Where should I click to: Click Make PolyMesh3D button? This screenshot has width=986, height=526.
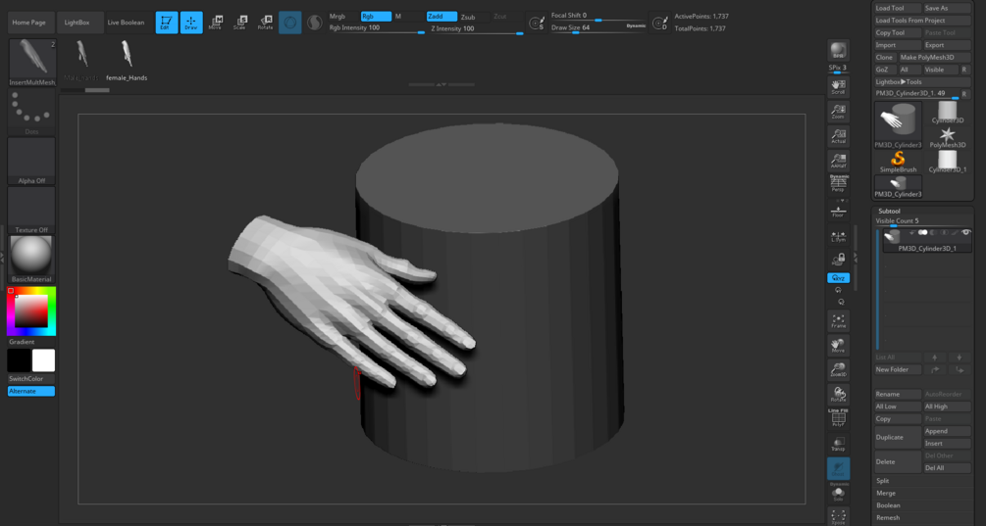(934, 57)
